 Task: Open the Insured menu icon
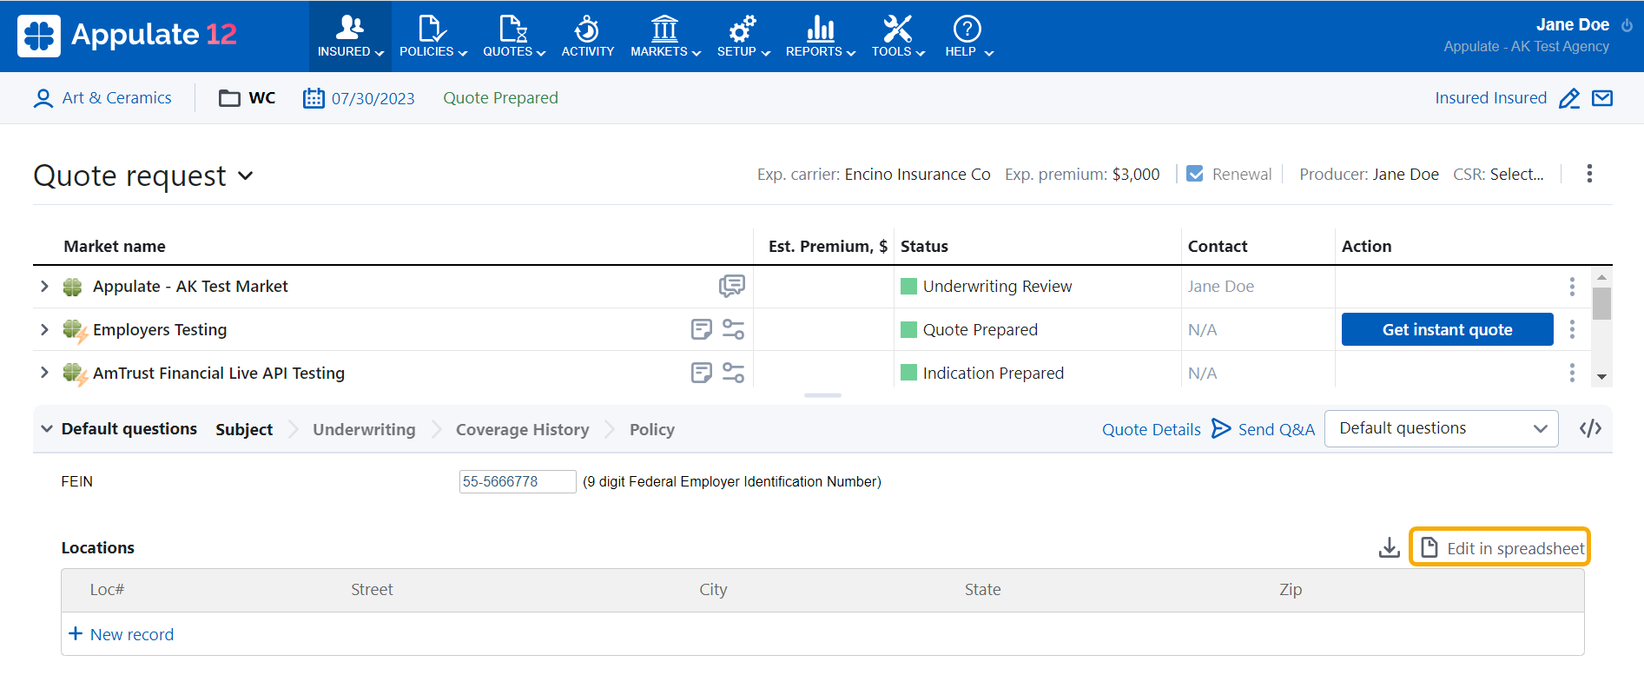coord(350,28)
